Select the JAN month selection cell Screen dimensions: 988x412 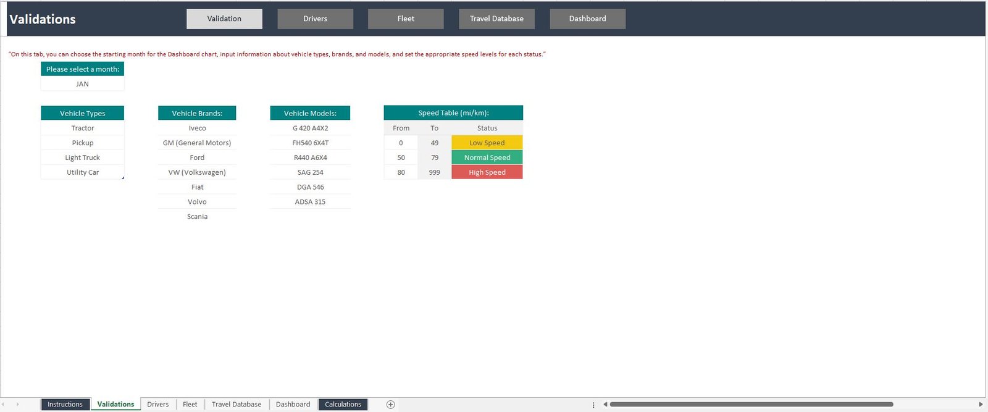pos(82,84)
